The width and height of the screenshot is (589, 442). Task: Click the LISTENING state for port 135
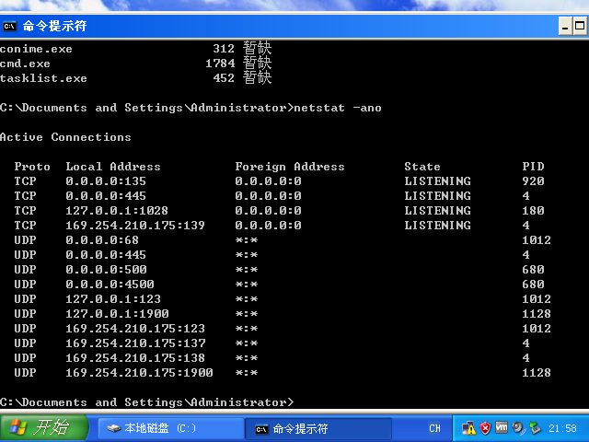437,181
